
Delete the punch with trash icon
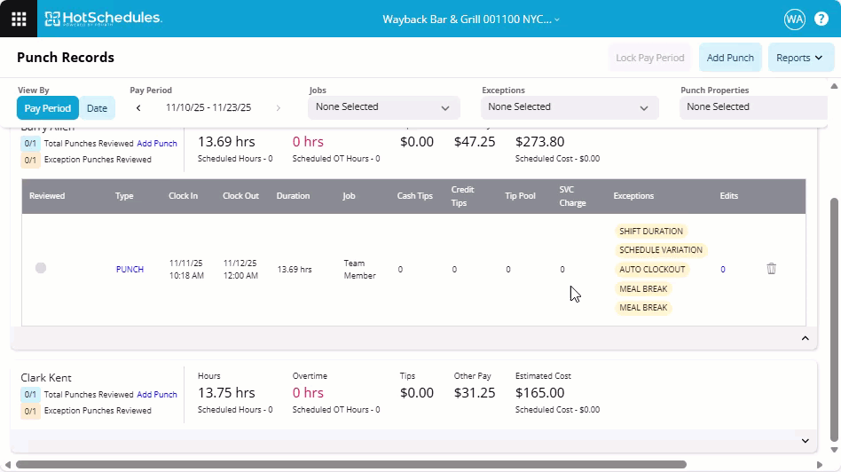771,269
